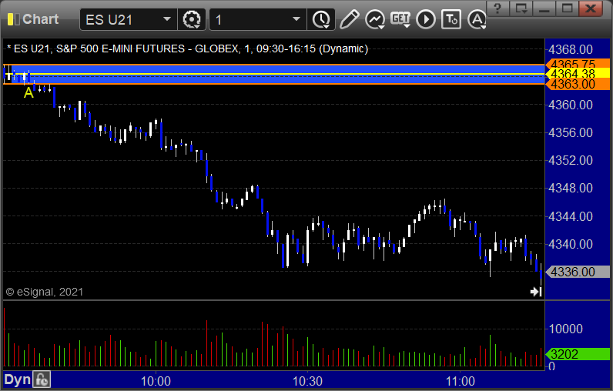
Task: Click the 4356.00 axis price label
Action: click(571, 133)
